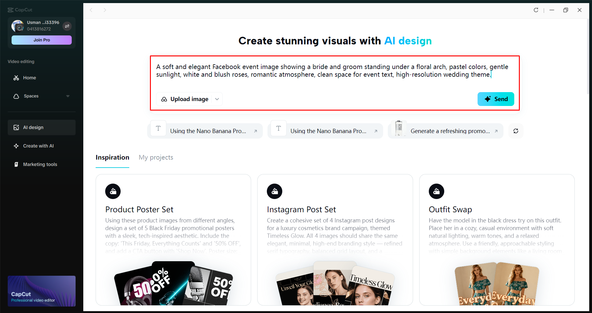Switch to the My projects tab
The image size is (592, 313).
[x=156, y=157]
